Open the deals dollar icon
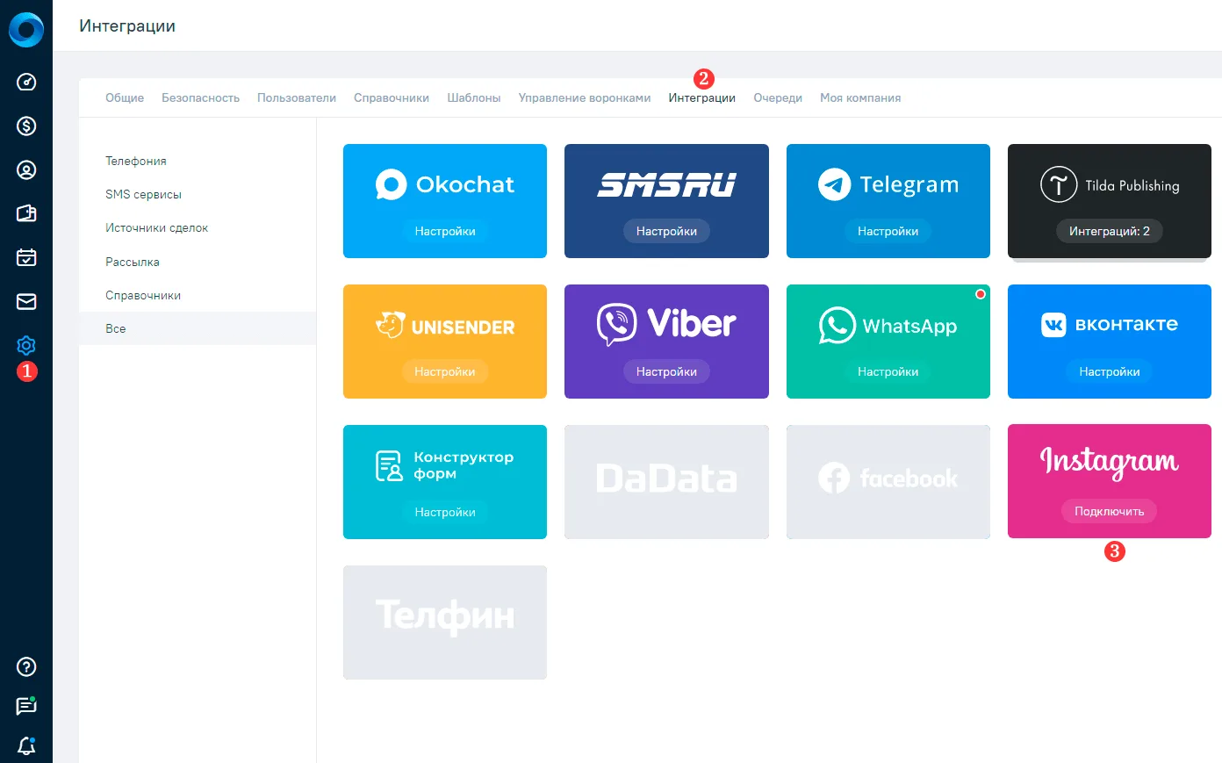The image size is (1222, 763). [26, 126]
